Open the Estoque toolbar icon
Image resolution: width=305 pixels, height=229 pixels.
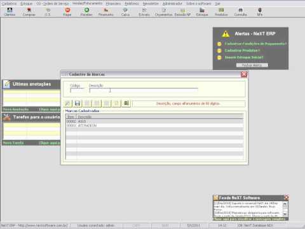[202, 12]
